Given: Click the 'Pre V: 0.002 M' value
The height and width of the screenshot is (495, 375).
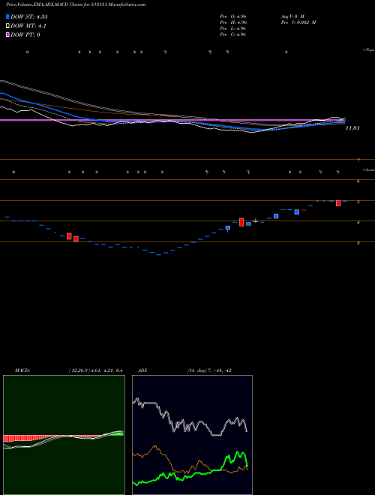Looking at the screenshot, I should point(298,22).
